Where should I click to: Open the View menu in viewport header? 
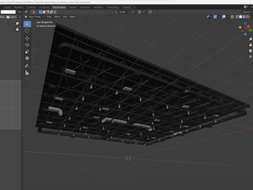(x=49, y=17)
